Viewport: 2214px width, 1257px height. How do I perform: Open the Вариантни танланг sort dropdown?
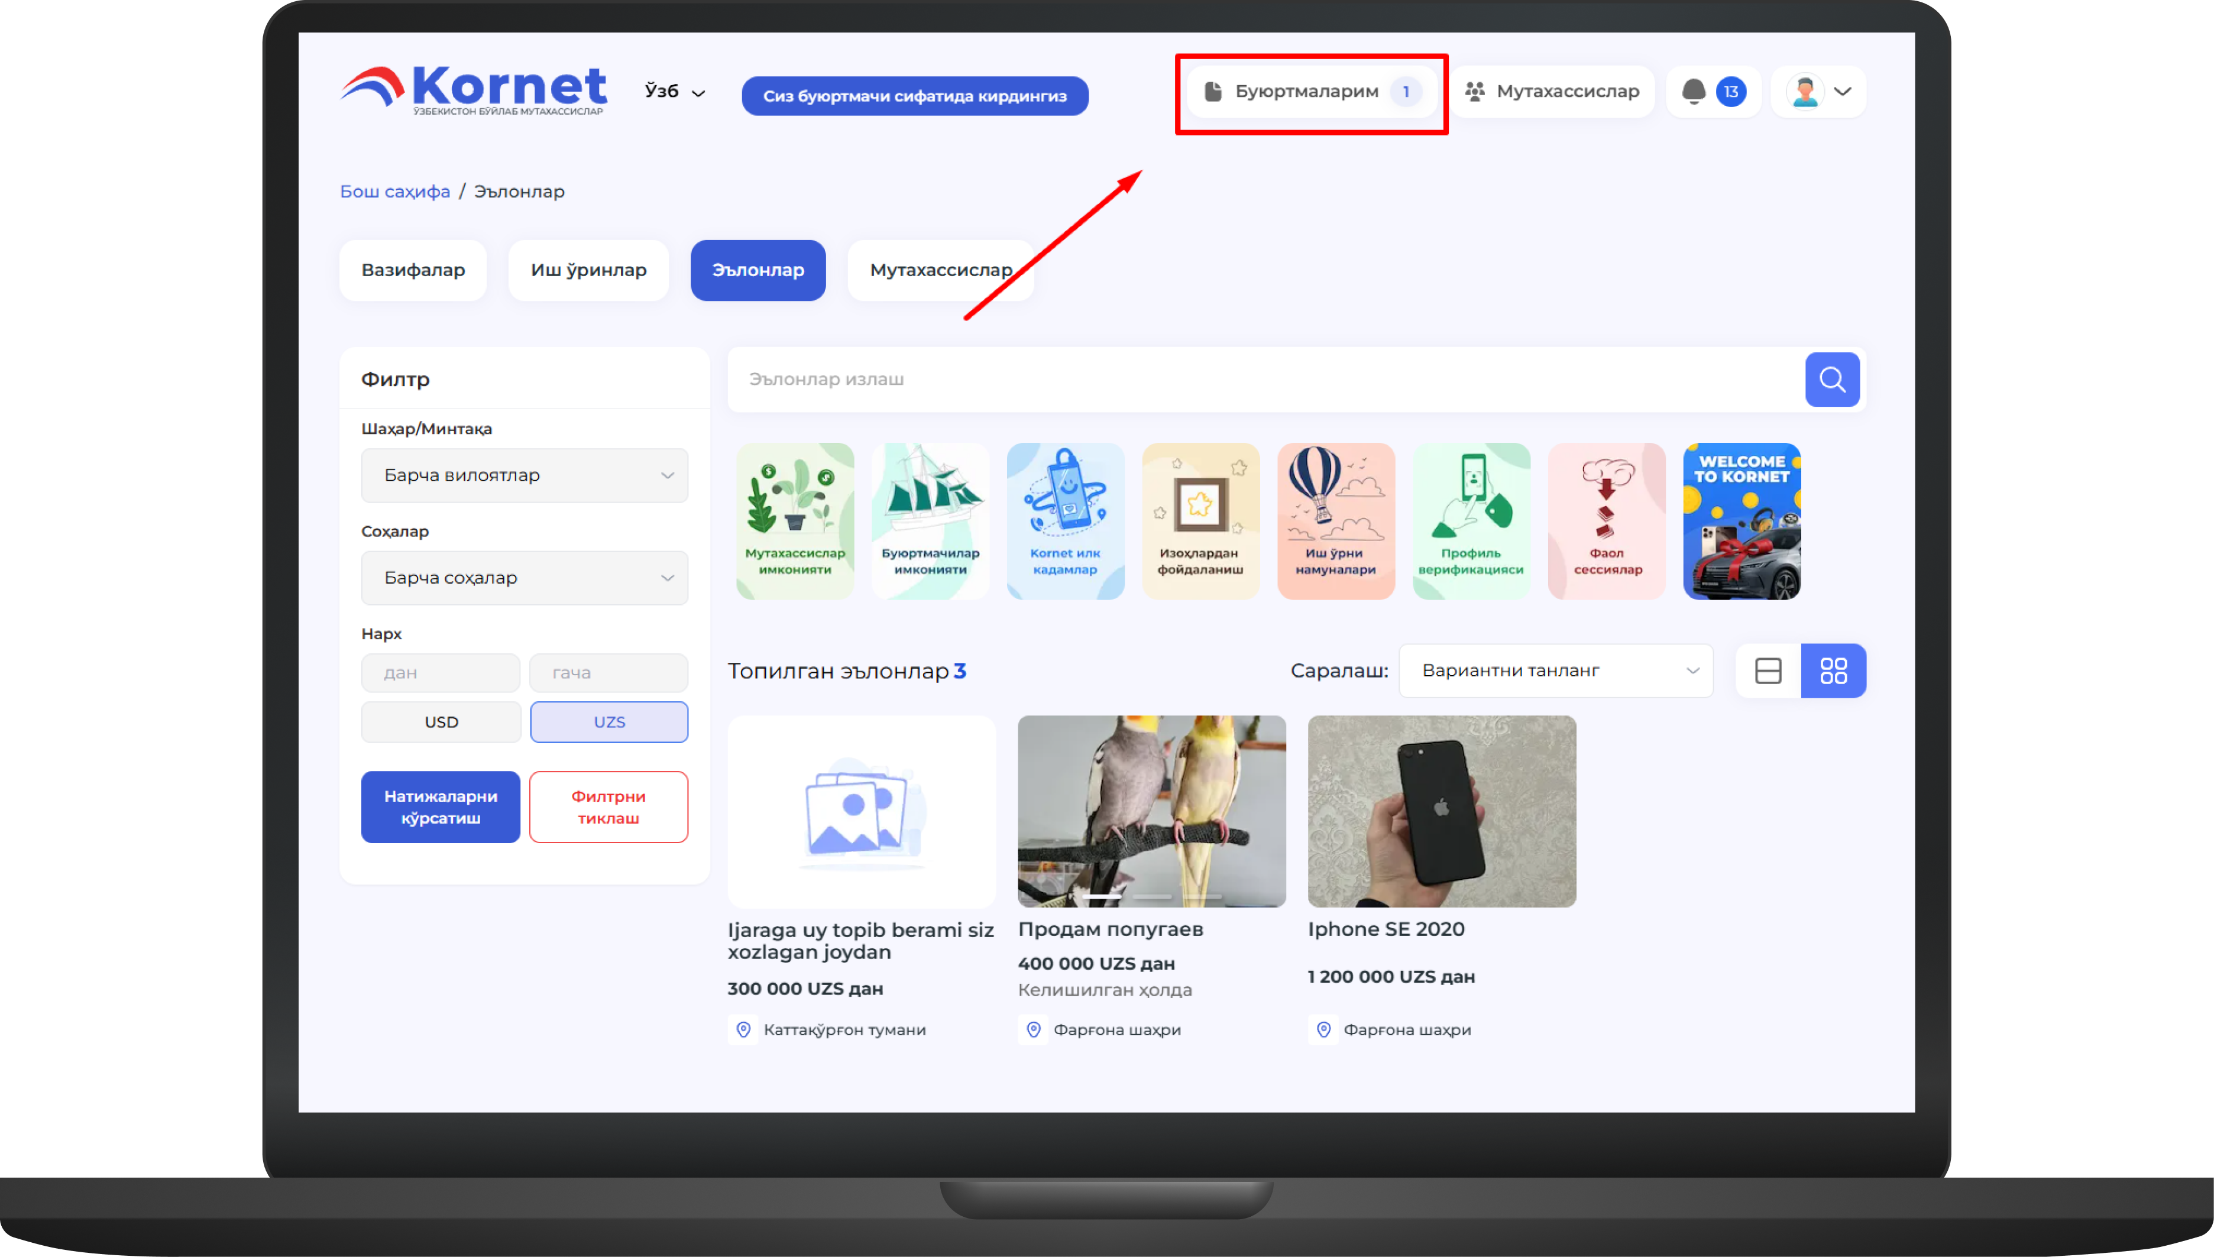click(1555, 671)
